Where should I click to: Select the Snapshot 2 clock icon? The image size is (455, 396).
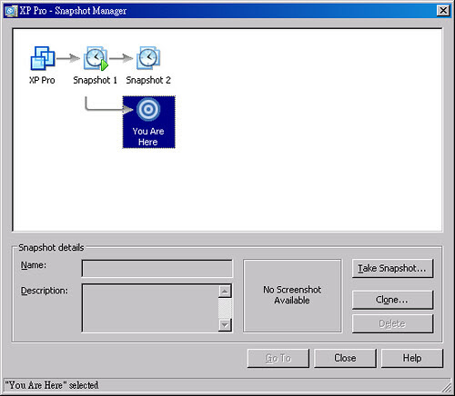(x=148, y=58)
